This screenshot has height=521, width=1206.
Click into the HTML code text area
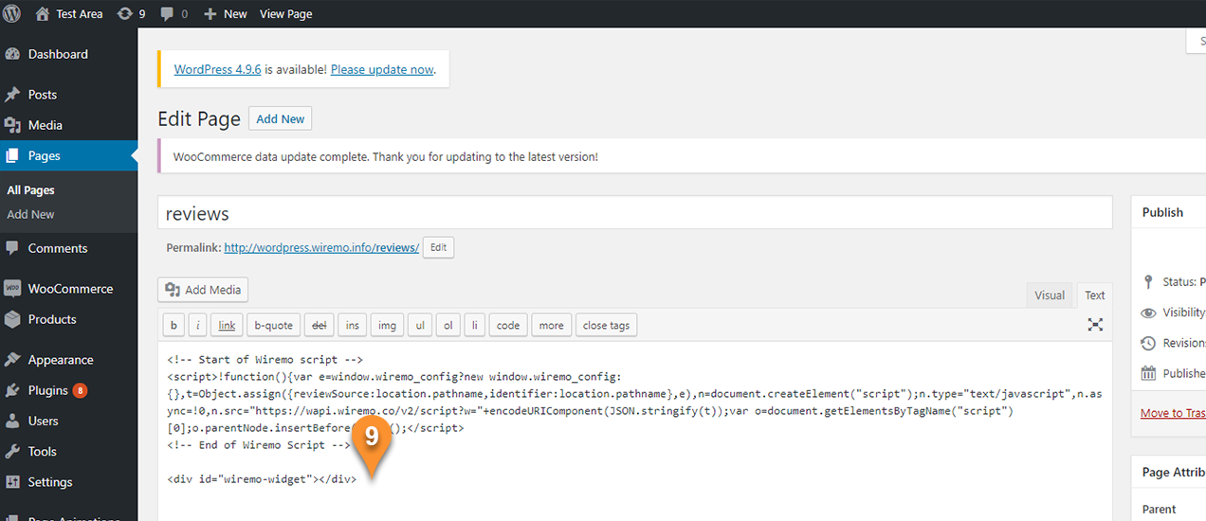634,431
